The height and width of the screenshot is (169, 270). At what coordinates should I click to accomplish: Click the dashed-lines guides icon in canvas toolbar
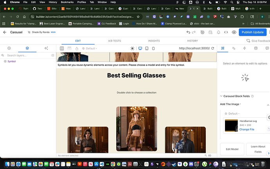pos(69,49)
